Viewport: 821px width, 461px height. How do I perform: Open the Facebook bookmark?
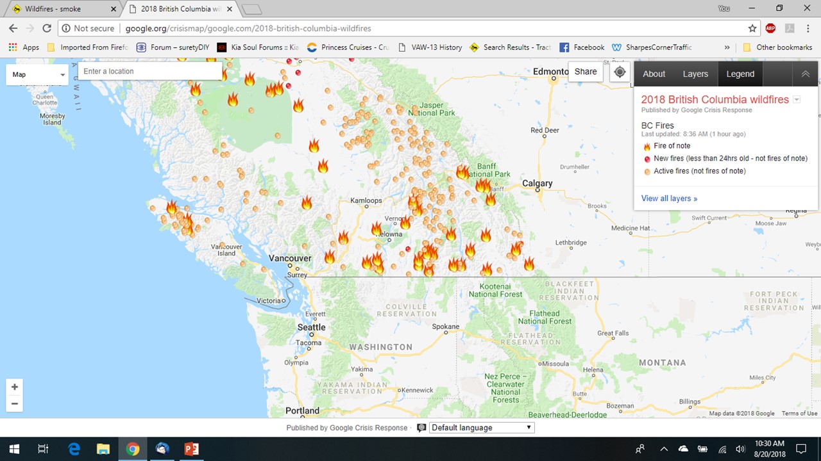pos(582,47)
